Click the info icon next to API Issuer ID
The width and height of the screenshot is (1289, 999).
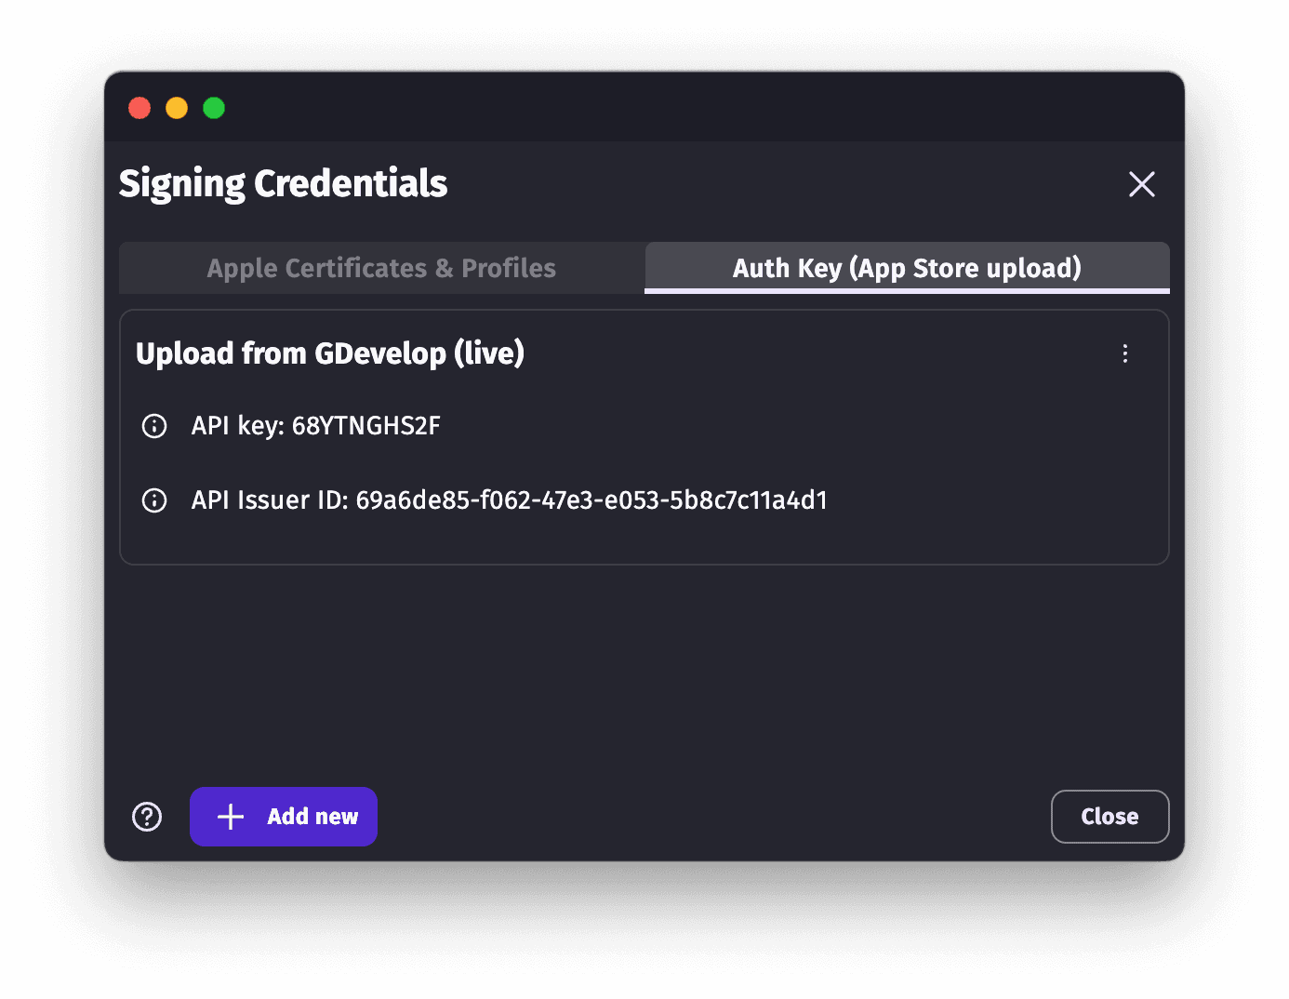point(153,500)
